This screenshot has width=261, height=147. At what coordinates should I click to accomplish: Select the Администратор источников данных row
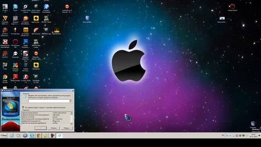pos(46,115)
